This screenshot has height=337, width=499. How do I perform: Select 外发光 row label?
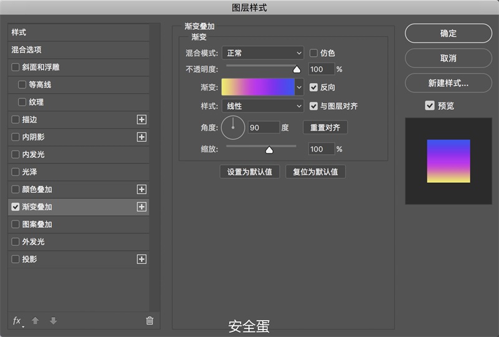[33, 242]
